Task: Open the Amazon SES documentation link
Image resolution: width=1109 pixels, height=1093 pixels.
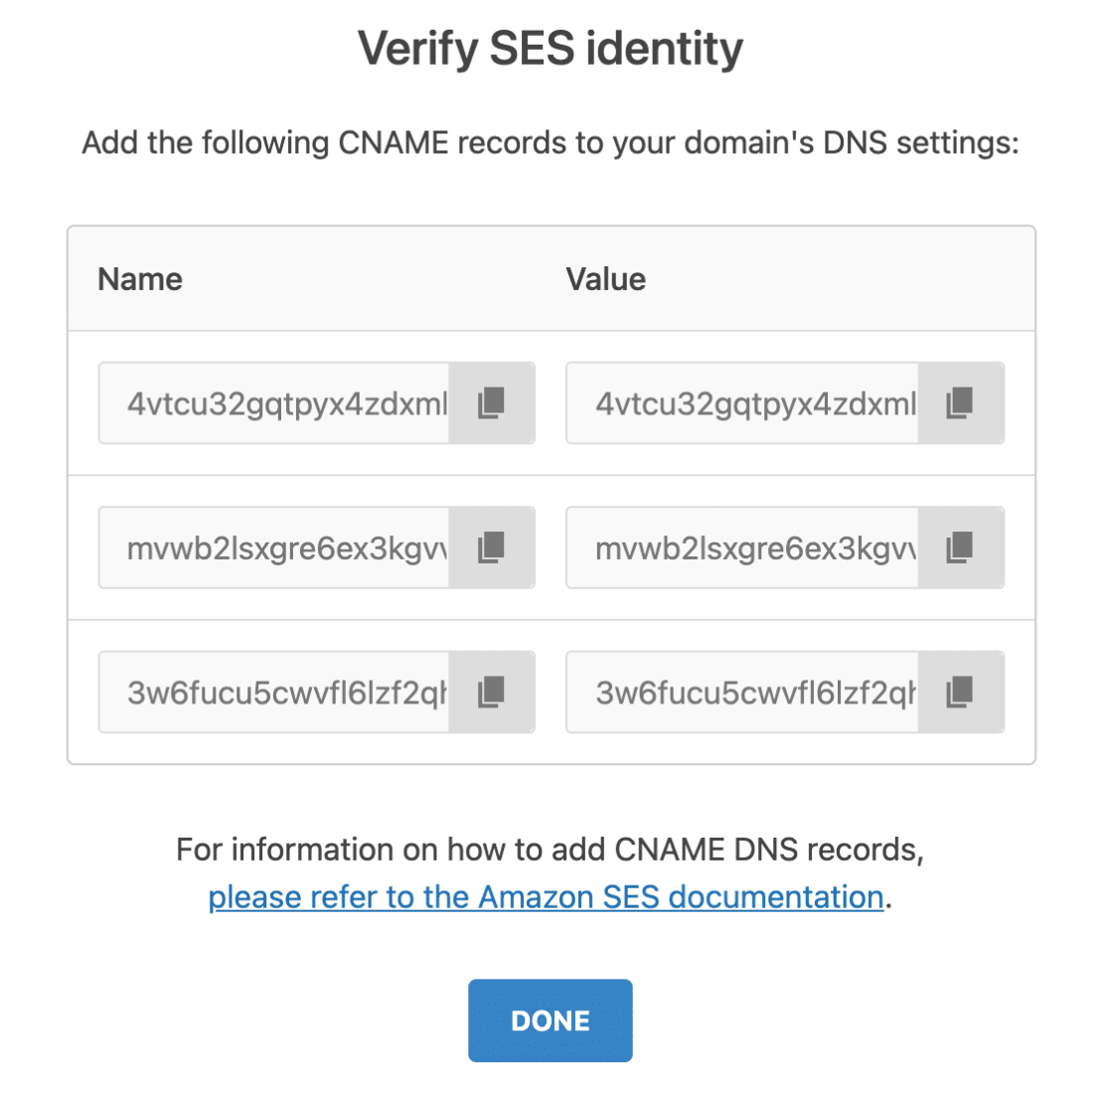Action: pyautogui.click(x=546, y=897)
